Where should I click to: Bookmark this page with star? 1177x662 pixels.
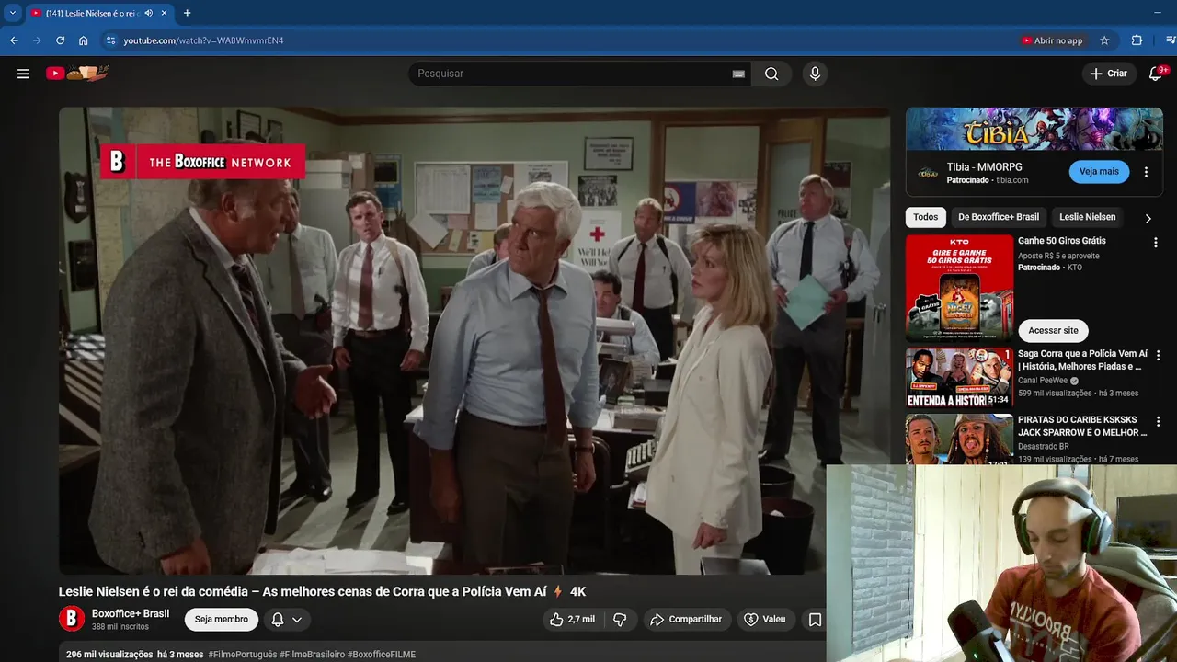coord(1104,40)
